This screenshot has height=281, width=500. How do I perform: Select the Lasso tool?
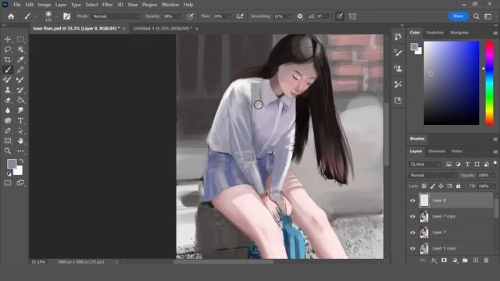[x=8, y=49]
